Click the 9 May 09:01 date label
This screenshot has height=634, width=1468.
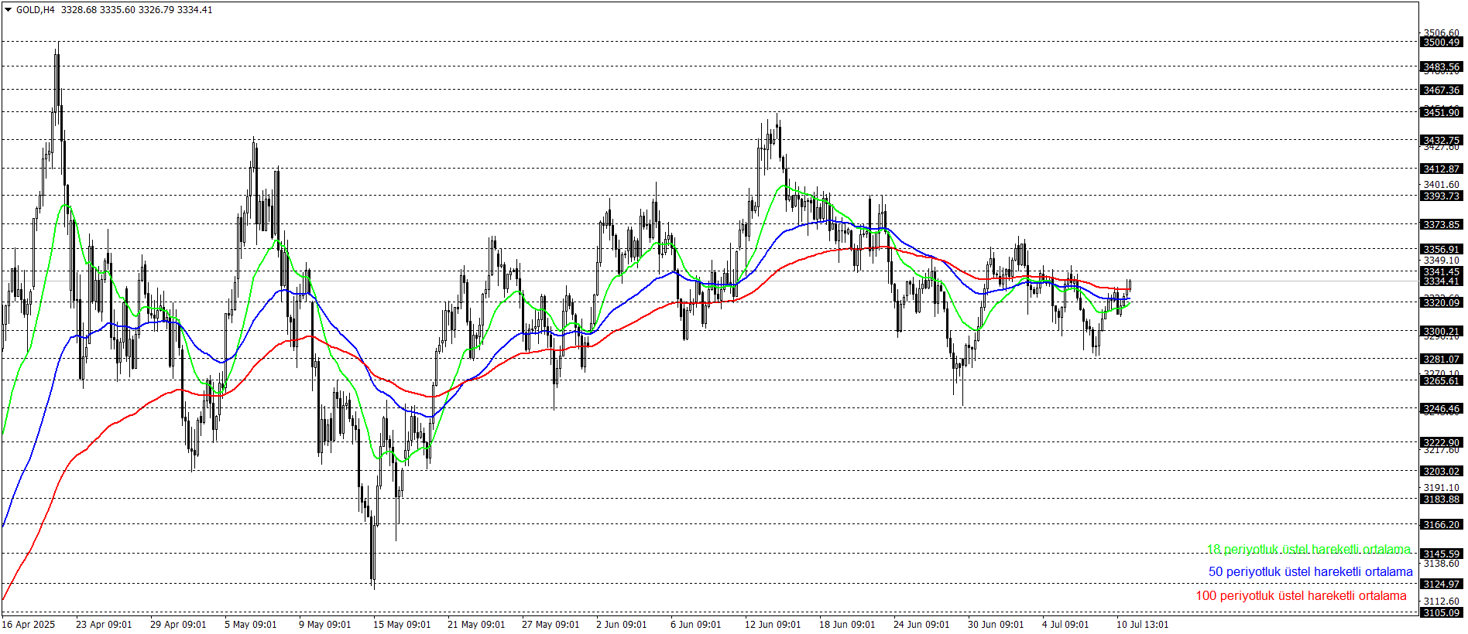(325, 625)
